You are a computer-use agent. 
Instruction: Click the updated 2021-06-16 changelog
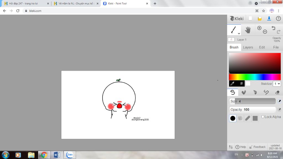275,147
